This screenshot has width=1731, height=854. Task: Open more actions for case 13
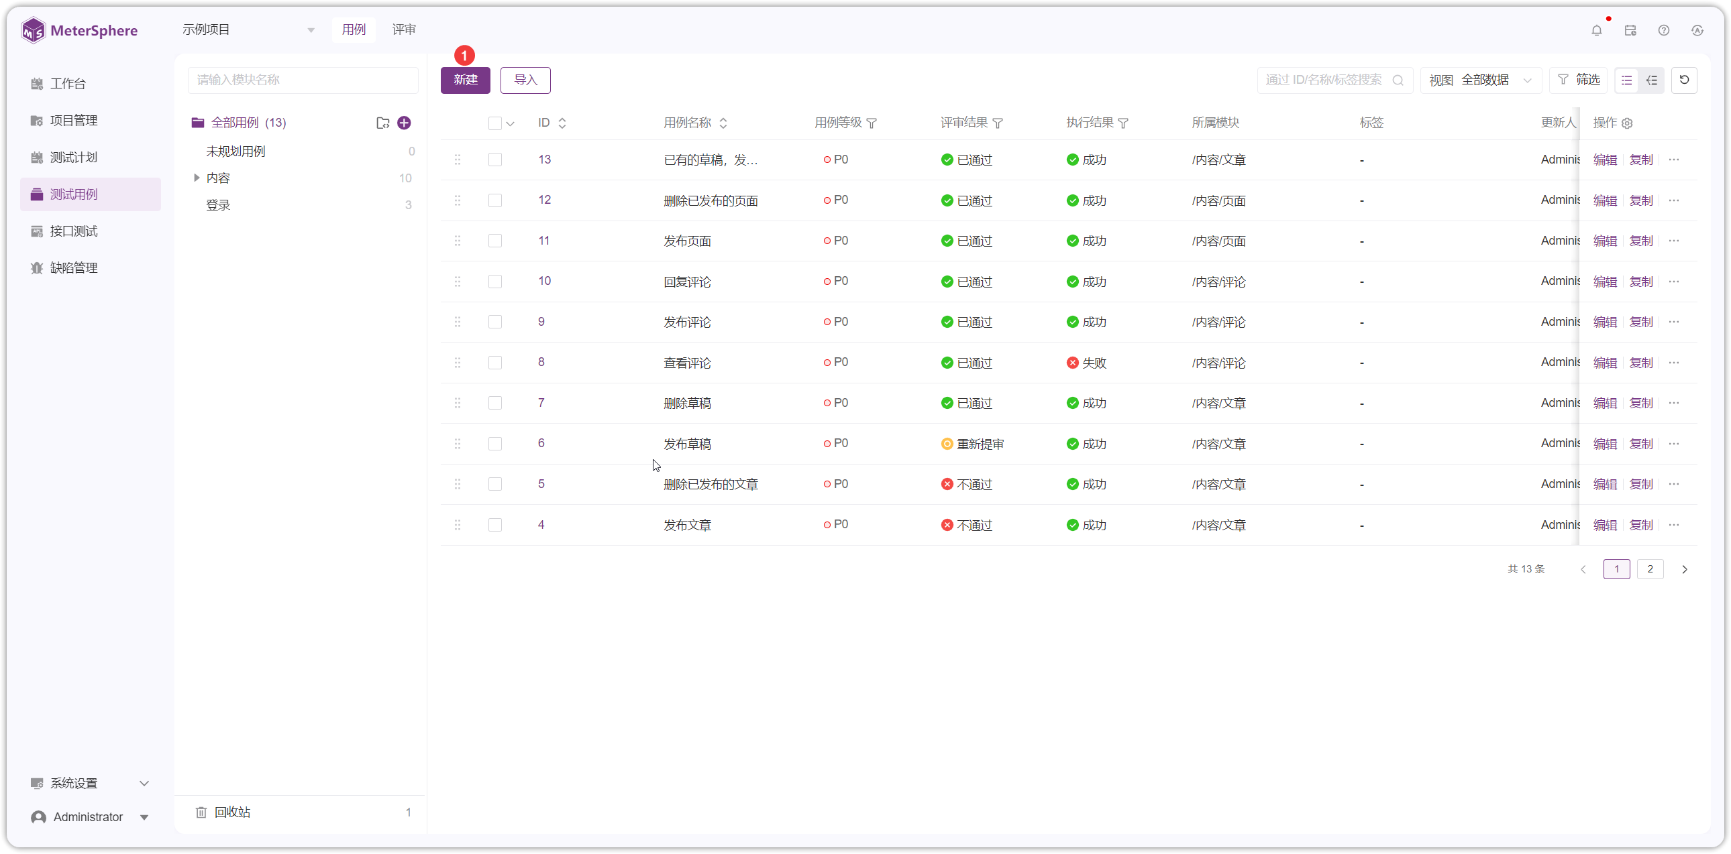(x=1674, y=160)
